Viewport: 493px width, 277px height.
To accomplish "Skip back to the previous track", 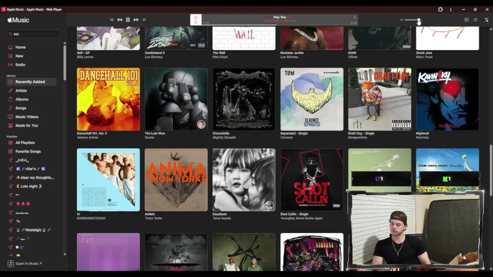I will coord(119,20).
